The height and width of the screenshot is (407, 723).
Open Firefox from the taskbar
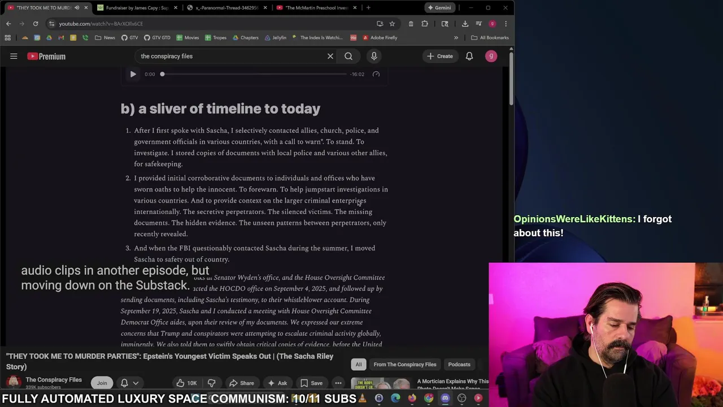point(412,399)
